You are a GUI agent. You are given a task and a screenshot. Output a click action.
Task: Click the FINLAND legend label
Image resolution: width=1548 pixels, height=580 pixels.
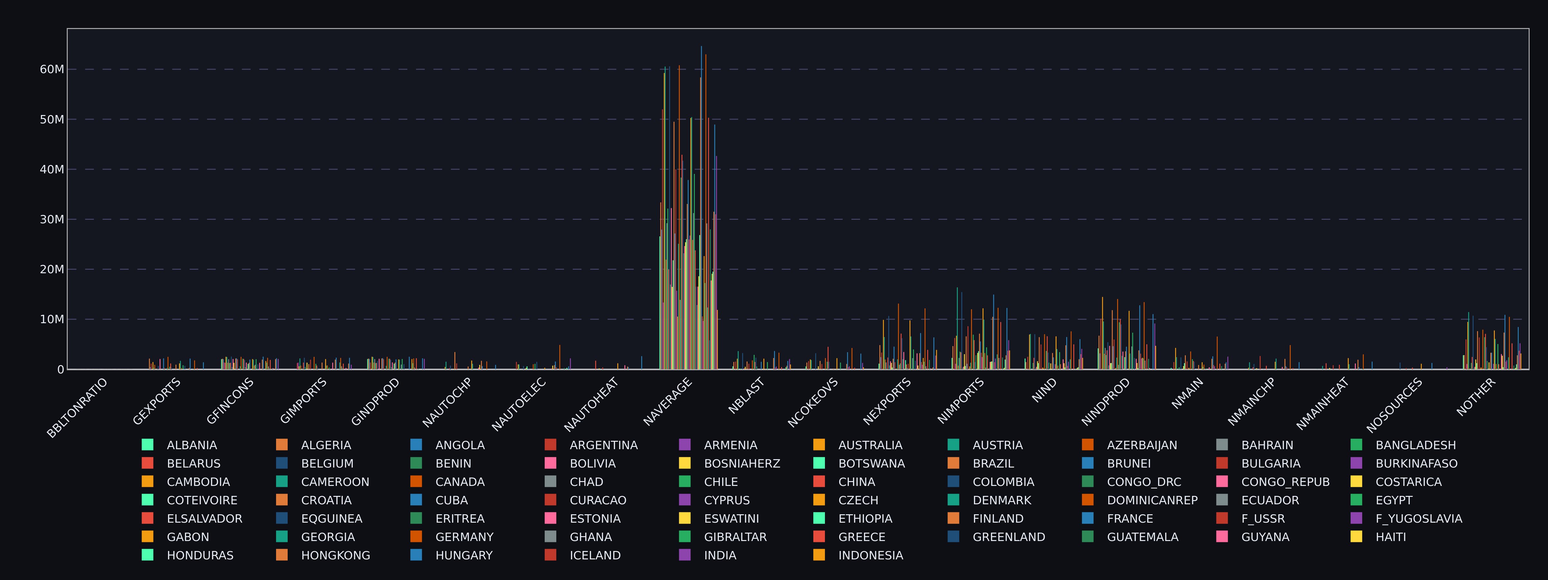tap(998, 519)
